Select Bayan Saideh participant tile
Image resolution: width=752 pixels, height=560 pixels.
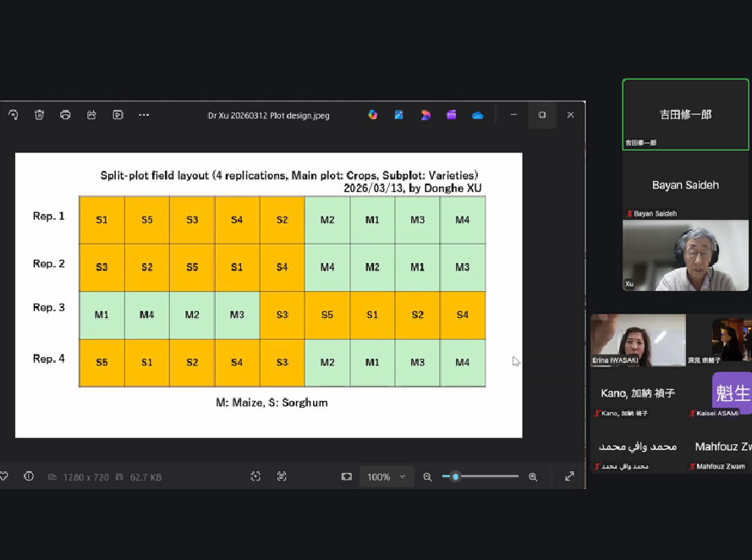coord(685,185)
